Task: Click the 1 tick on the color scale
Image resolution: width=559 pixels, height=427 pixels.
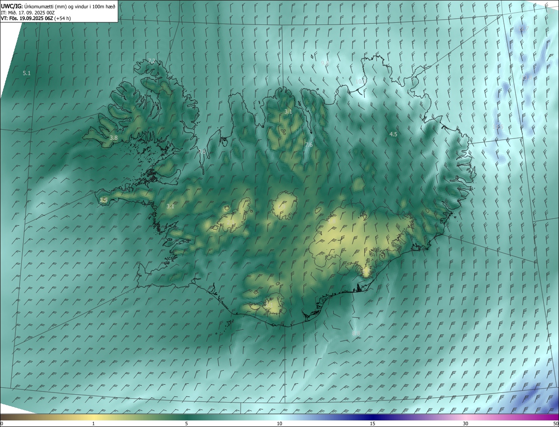Action: click(93, 424)
